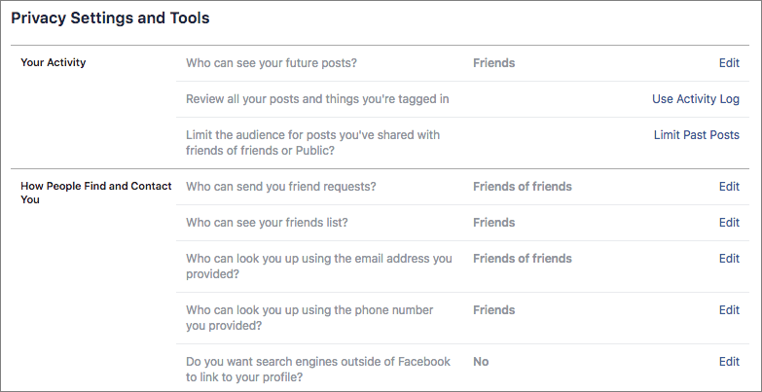The height and width of the screenshot is (392, 762).
Task: Select "Who can send you friend requests?" row
Action: point(280,187)
